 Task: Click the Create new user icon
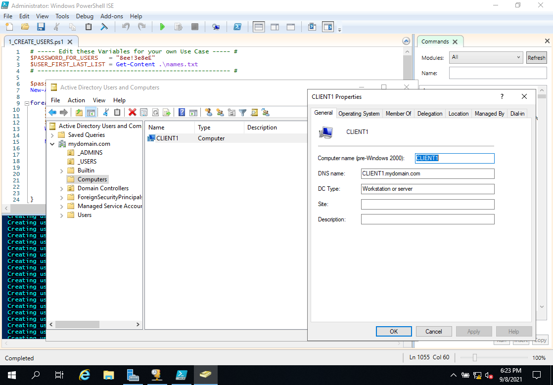208,112
